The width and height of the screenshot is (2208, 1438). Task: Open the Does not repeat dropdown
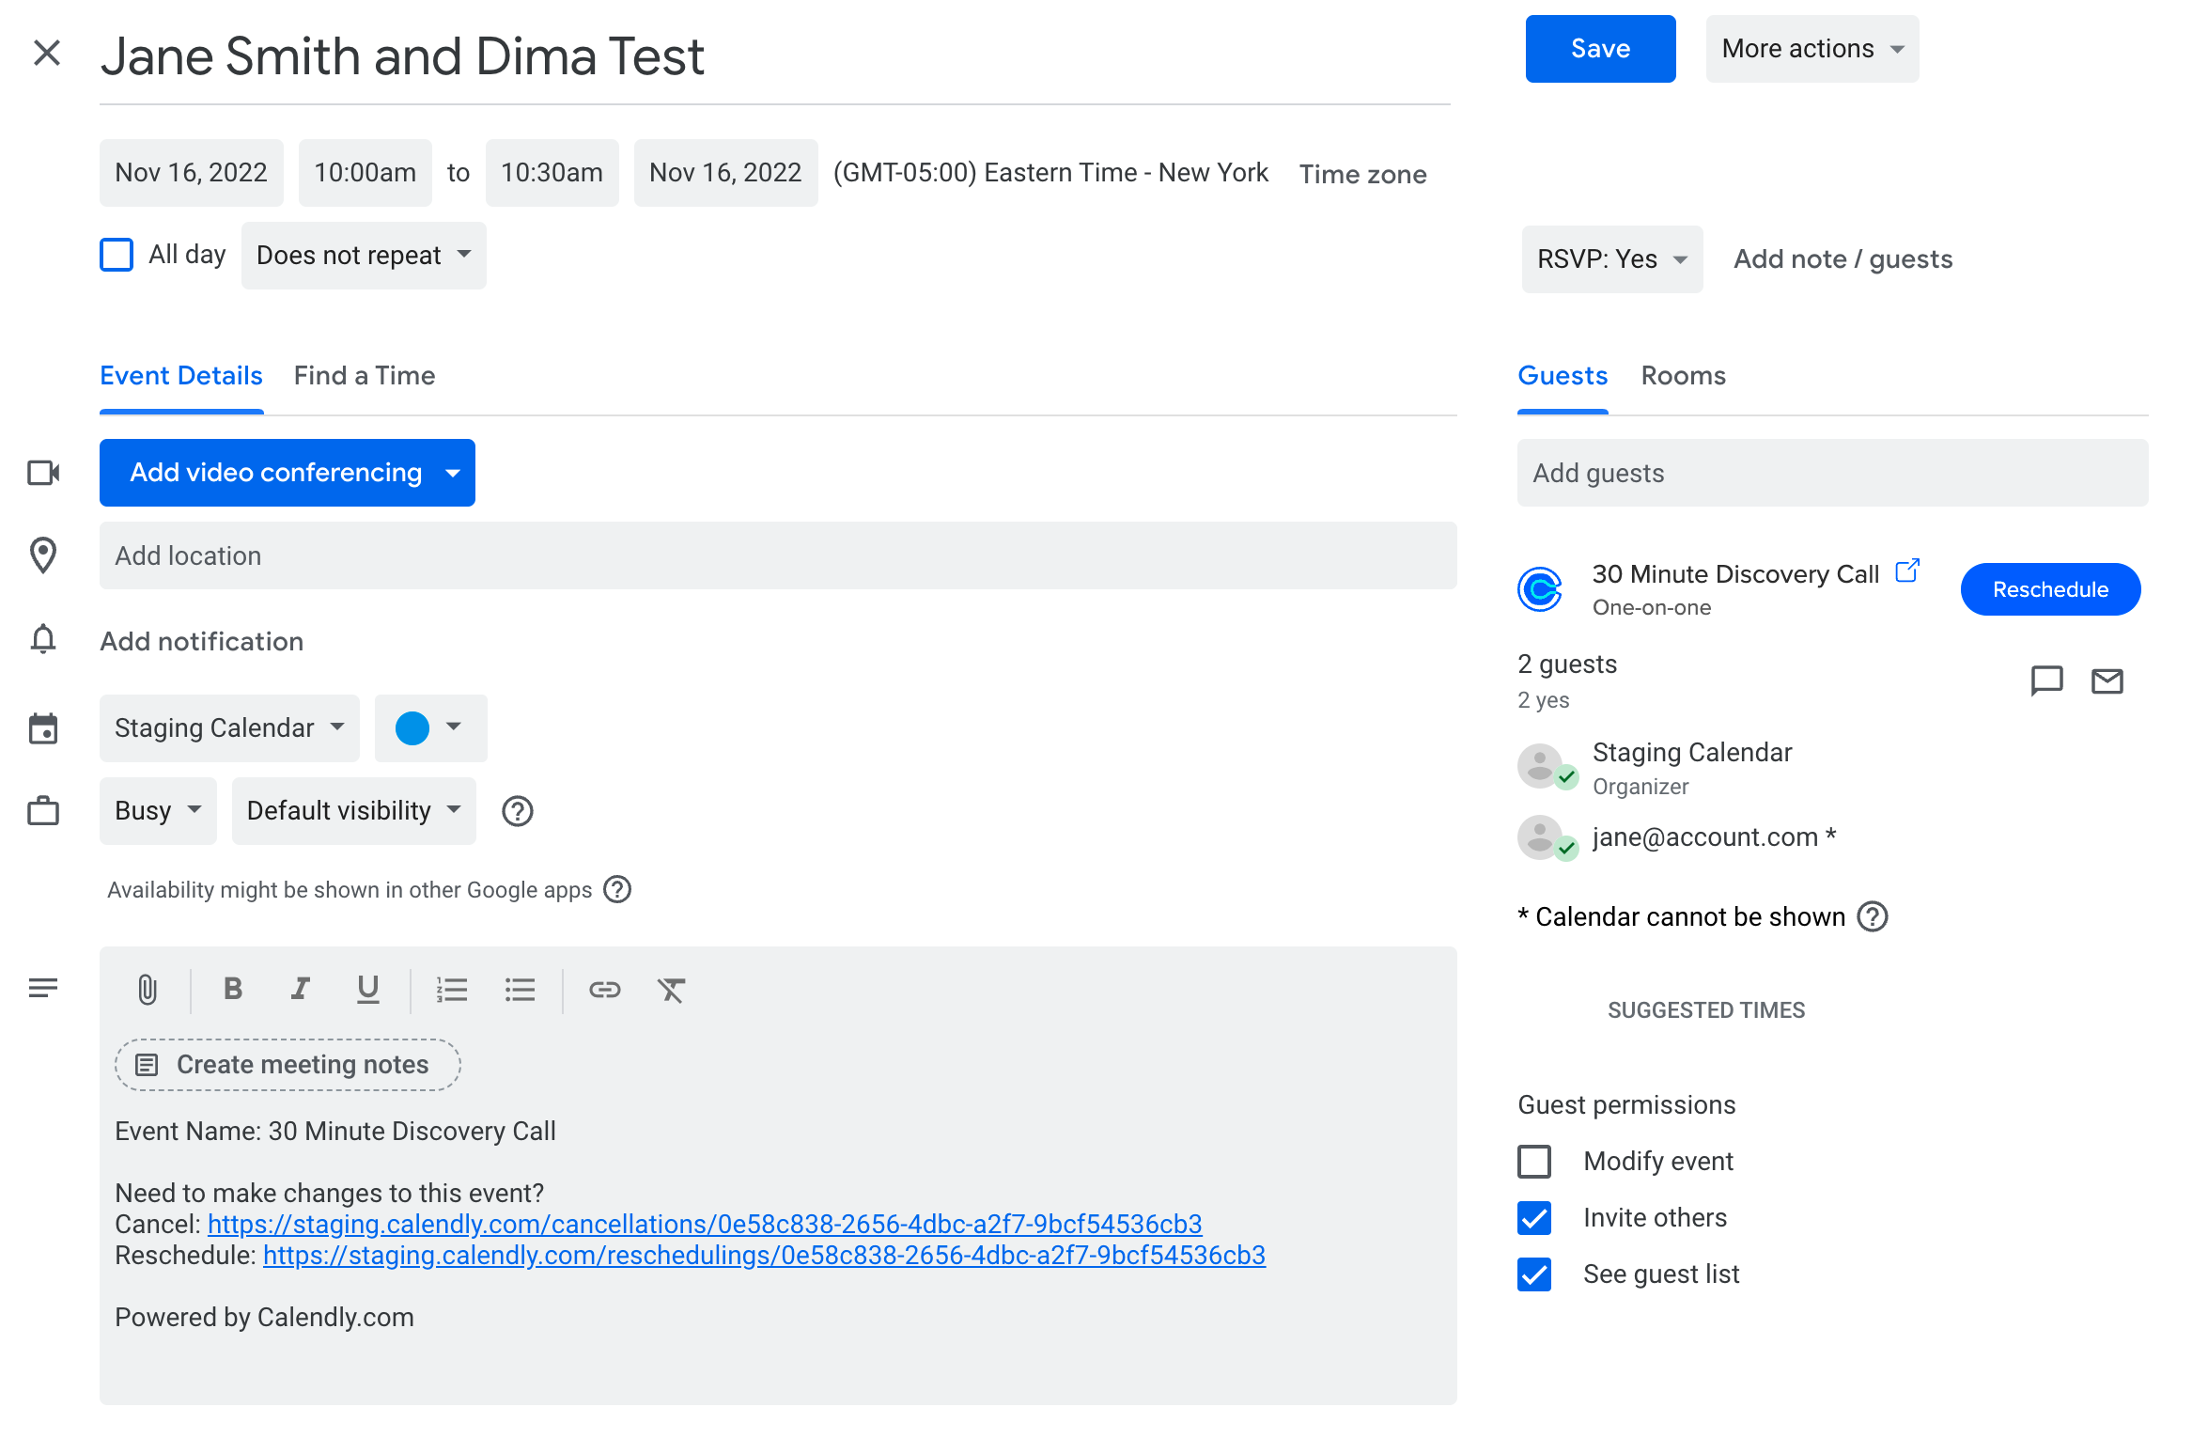click(363, 255)
